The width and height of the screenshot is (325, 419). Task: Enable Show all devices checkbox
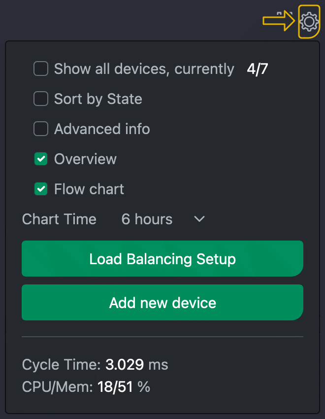tap(40, 69)
